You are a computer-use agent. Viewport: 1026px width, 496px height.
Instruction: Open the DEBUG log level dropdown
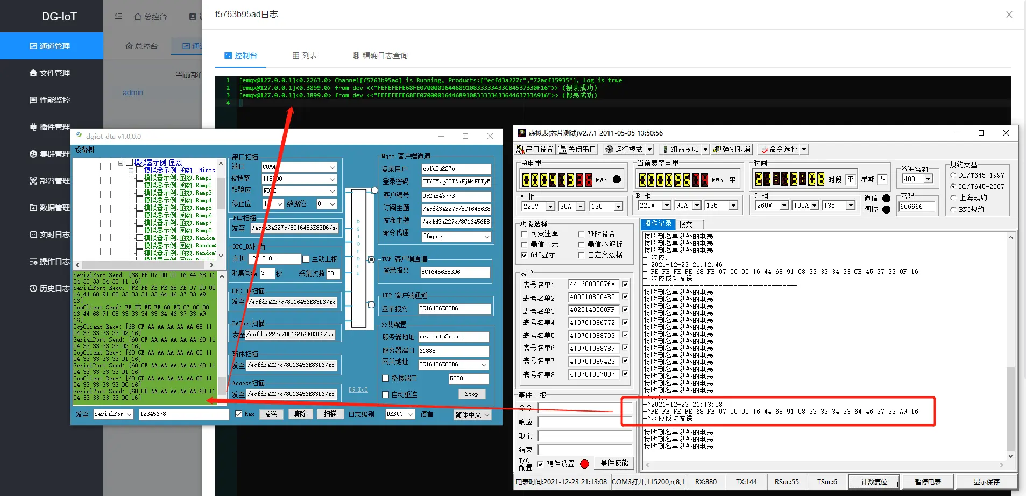(x=410, y=414)
